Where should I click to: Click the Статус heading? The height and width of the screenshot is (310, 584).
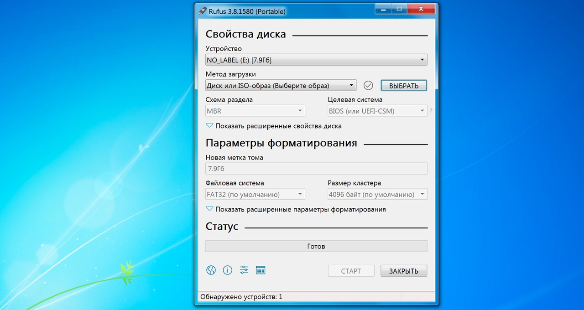[x=222, y=227]
